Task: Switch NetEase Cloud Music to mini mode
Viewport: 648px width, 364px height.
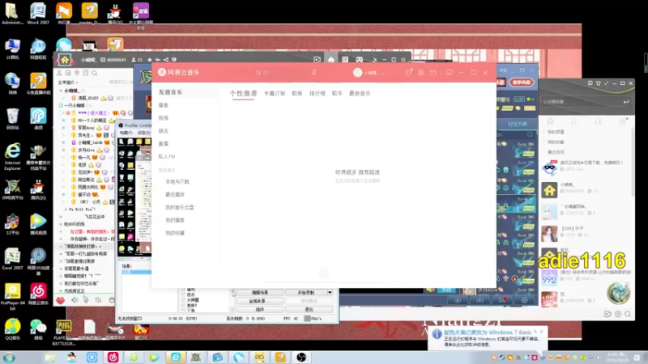Action: [450, 72]
